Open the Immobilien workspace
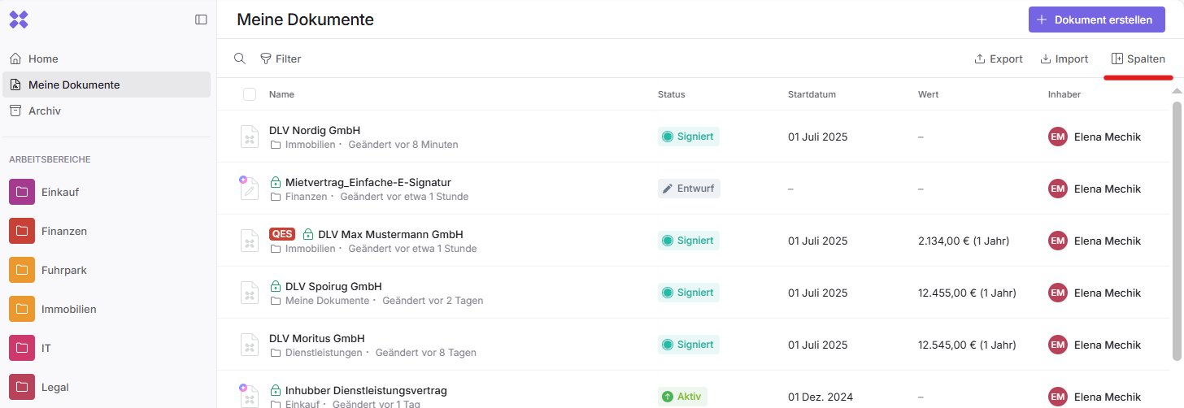Viewport: 1184px width, 408px height. point(68,309)
